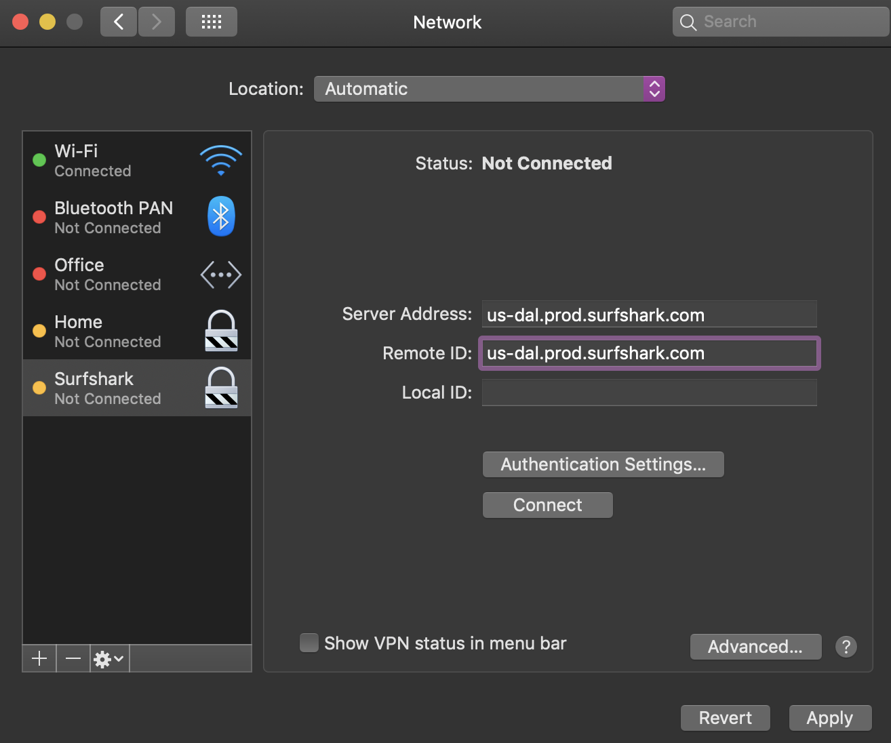Remove selected service with minus button

(x=73, y=658)
